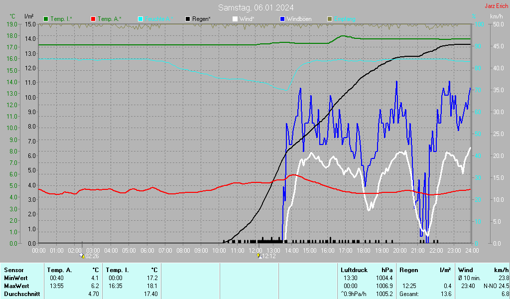This screenshot has width=510, height=299.
Task: Select the cyan legend square
Action: 141,19
